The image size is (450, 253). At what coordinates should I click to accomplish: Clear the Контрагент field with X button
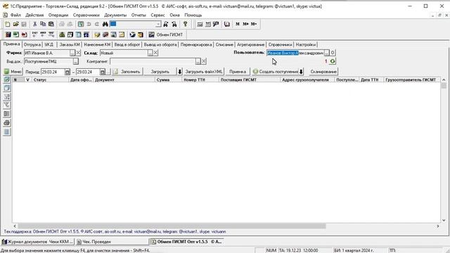click(204, 61)
